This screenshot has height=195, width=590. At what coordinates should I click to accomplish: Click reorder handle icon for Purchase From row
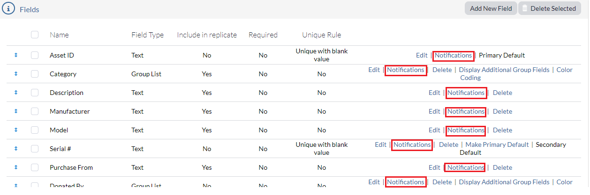(x=15, y=167)
